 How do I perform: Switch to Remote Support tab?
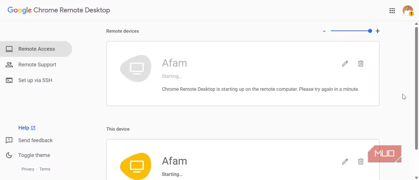(36, 65)
